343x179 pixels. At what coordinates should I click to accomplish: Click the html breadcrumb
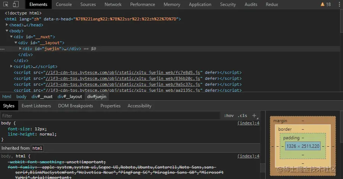pyautogui.click(x=7, y=97)
